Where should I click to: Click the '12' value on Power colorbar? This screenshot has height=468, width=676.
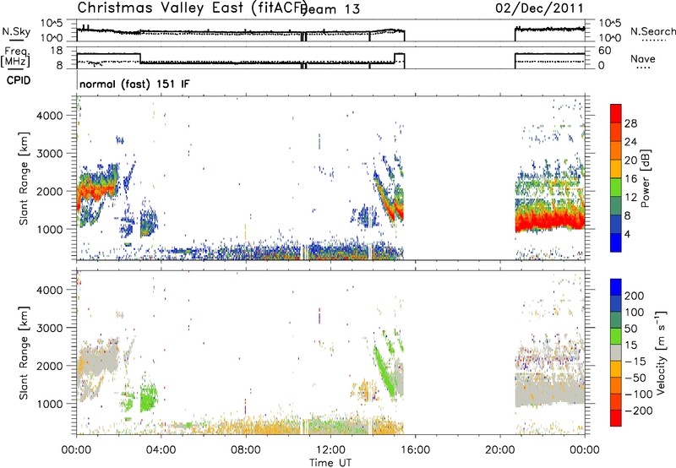[x=630, y=197]
